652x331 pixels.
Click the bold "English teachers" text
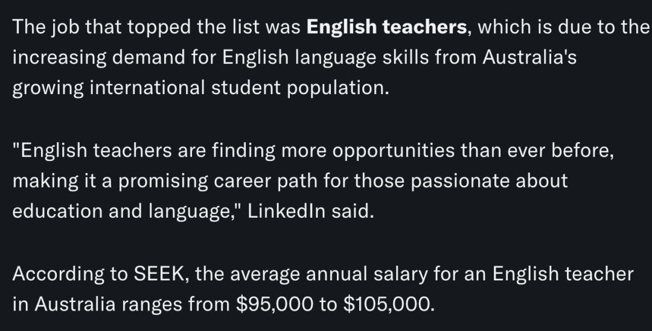pyautogui.click(x=386, y=27)
